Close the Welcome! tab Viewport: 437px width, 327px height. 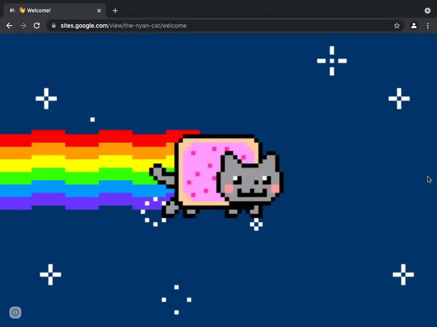pyautogui.click(x=99, y=11)
